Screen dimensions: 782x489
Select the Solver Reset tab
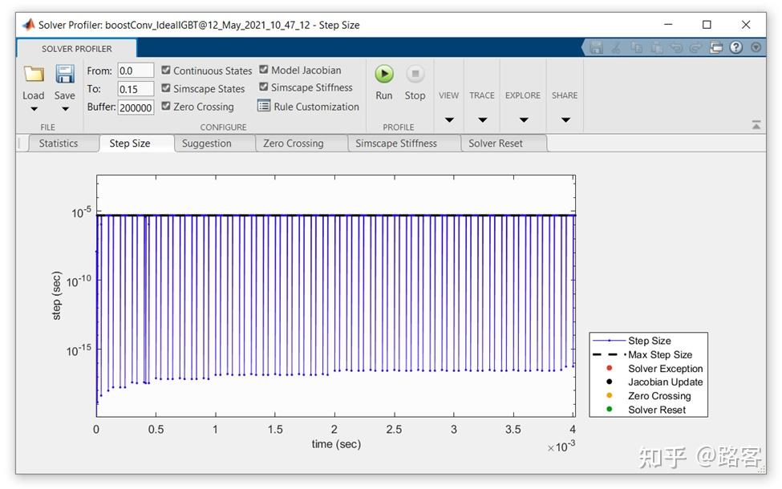pos(495,143)
